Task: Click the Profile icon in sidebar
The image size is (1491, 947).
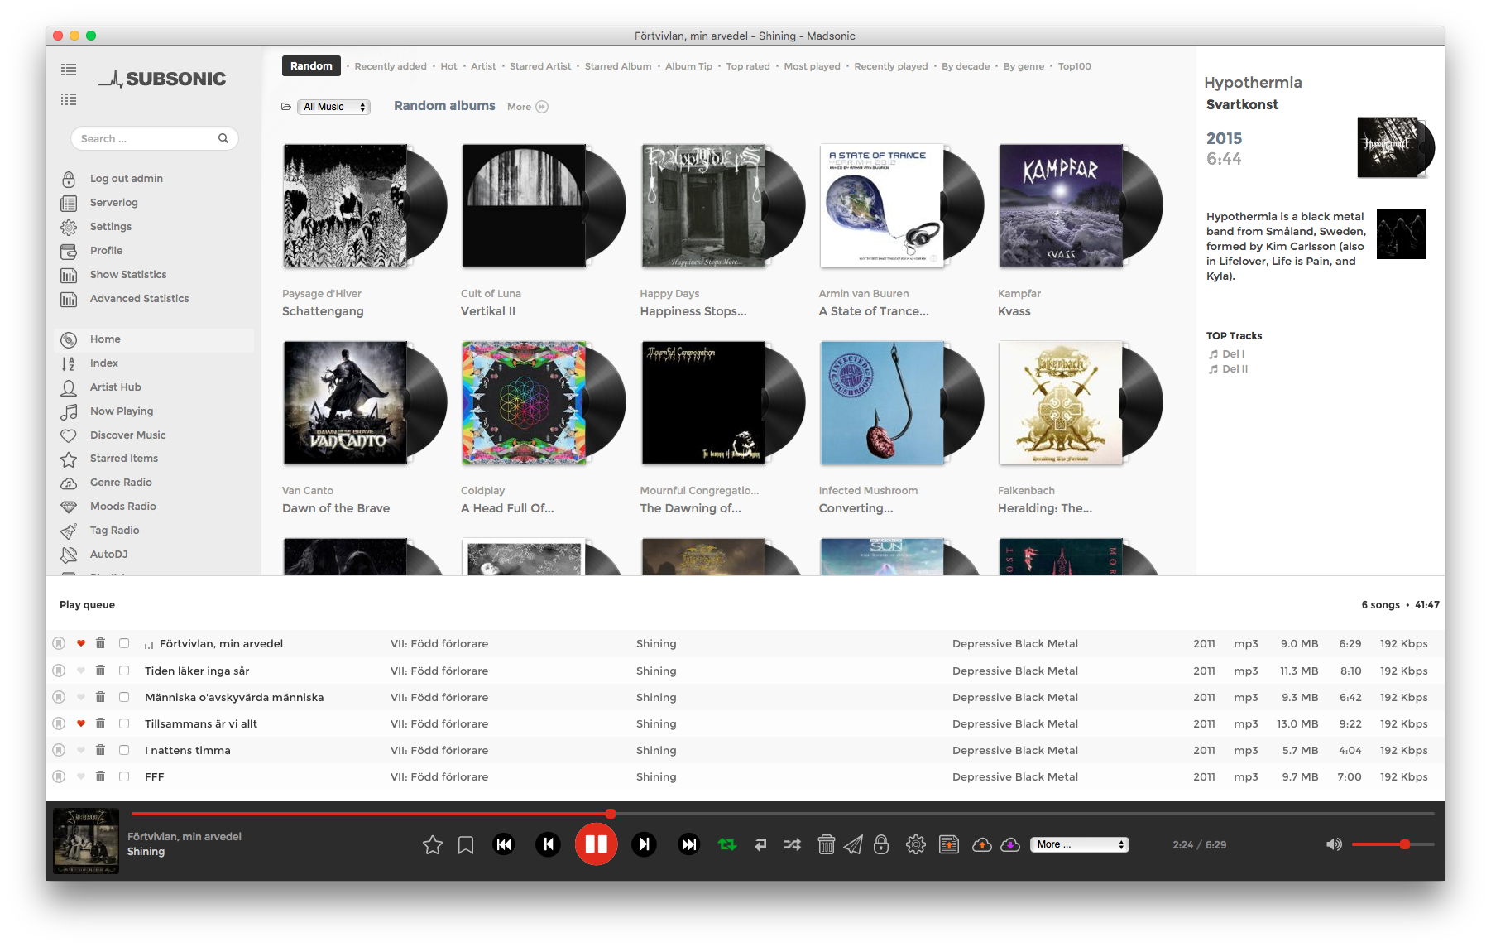Action: 69,251
